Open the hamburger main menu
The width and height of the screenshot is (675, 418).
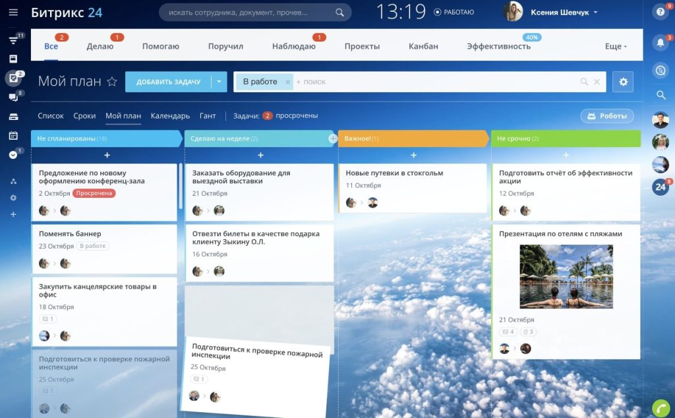[x=13, y=12]
